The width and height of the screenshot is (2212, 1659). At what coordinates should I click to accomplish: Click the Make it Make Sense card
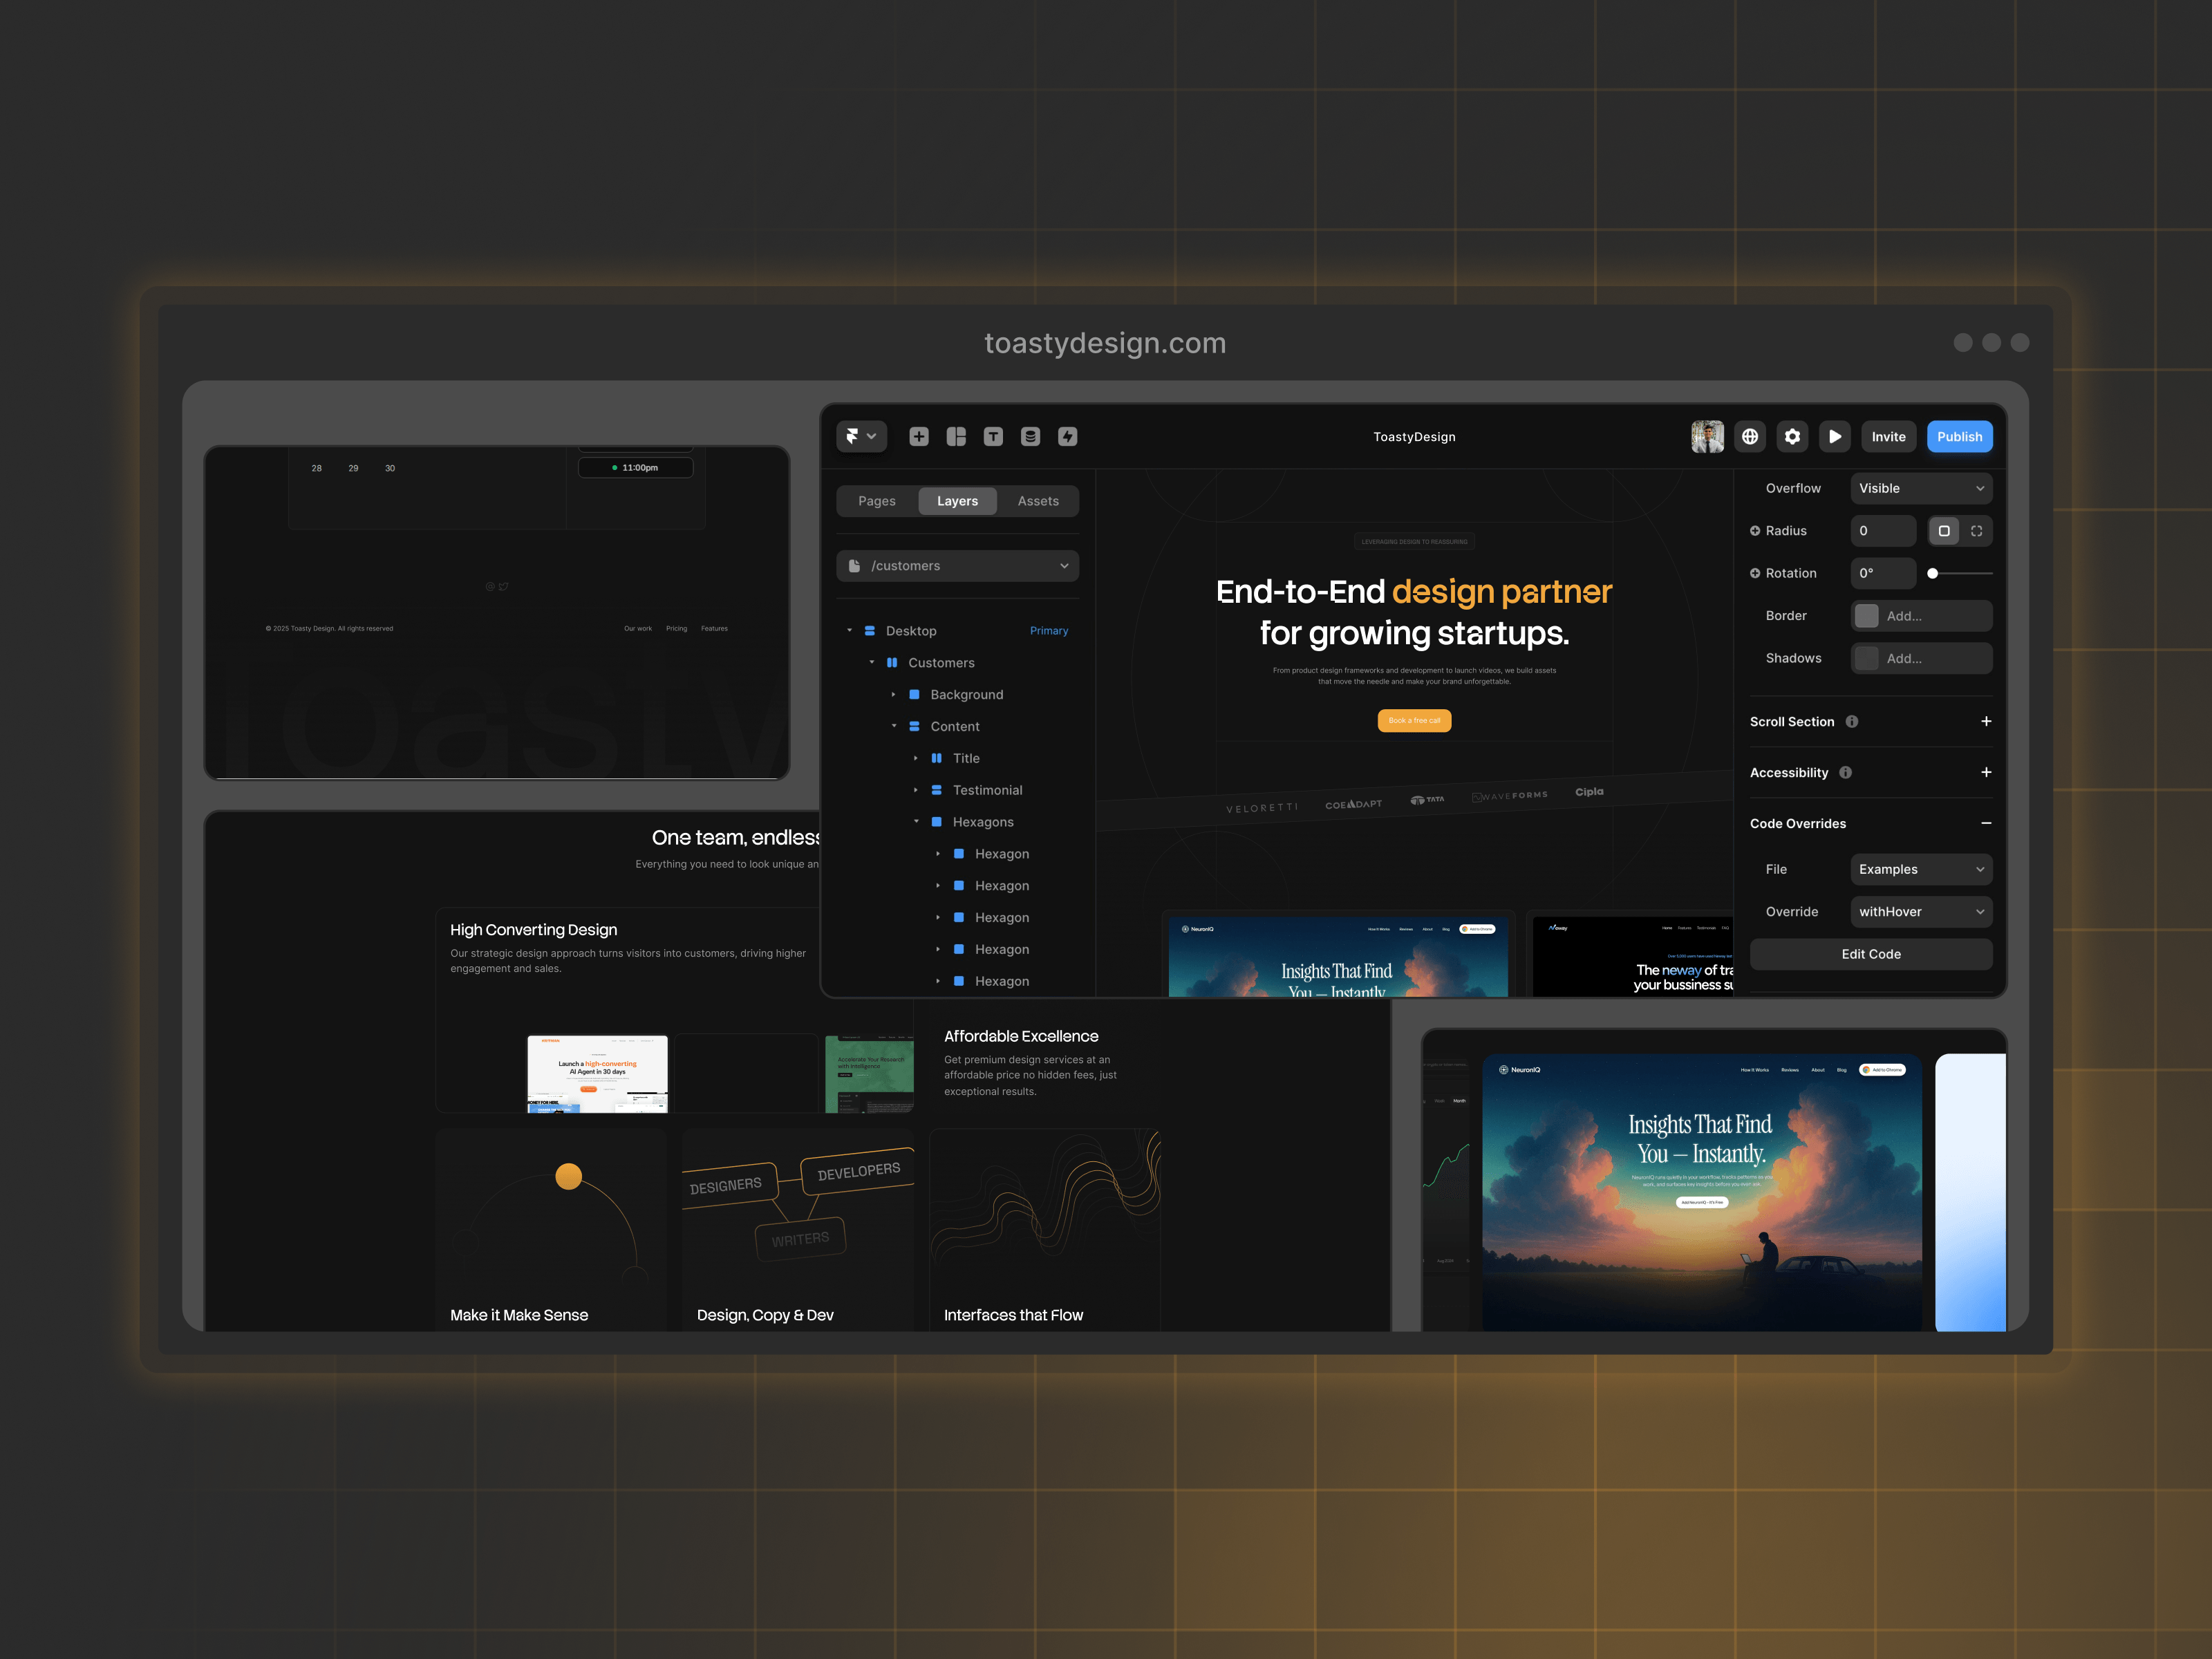(x=551, y=1230)
